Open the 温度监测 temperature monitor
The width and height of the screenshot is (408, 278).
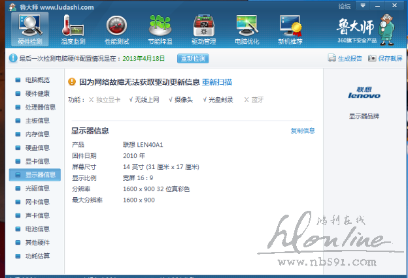coord(73,30)
